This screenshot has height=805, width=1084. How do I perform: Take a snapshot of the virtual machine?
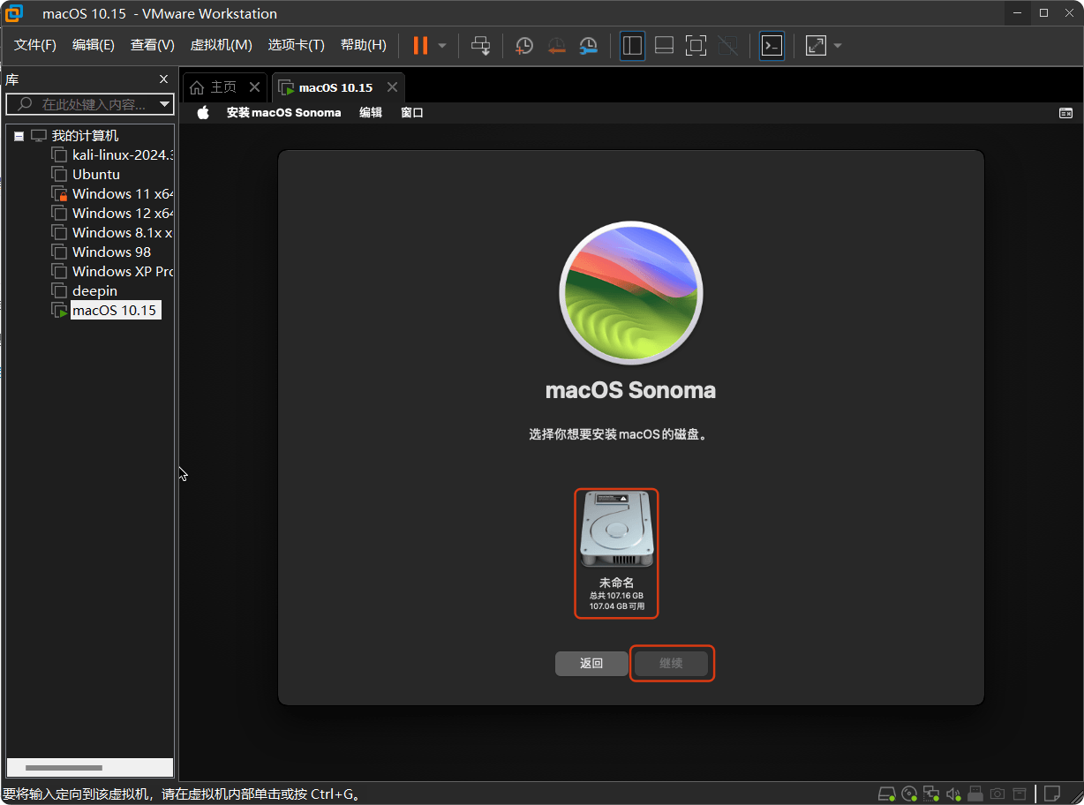(x=524, y=46)
